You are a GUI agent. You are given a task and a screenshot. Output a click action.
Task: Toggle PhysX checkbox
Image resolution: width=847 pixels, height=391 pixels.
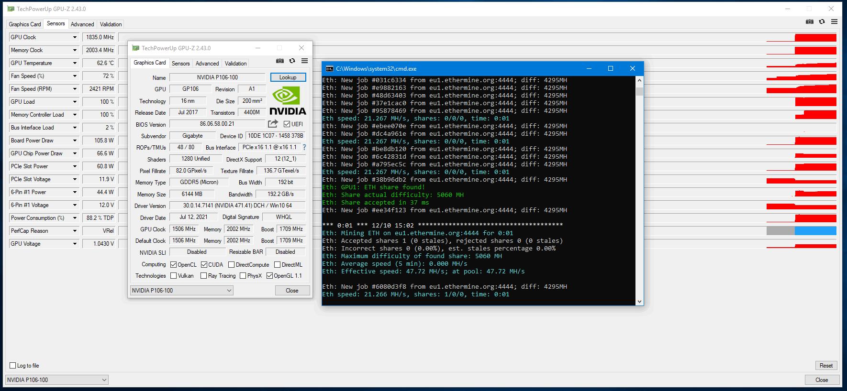point(243,276)
